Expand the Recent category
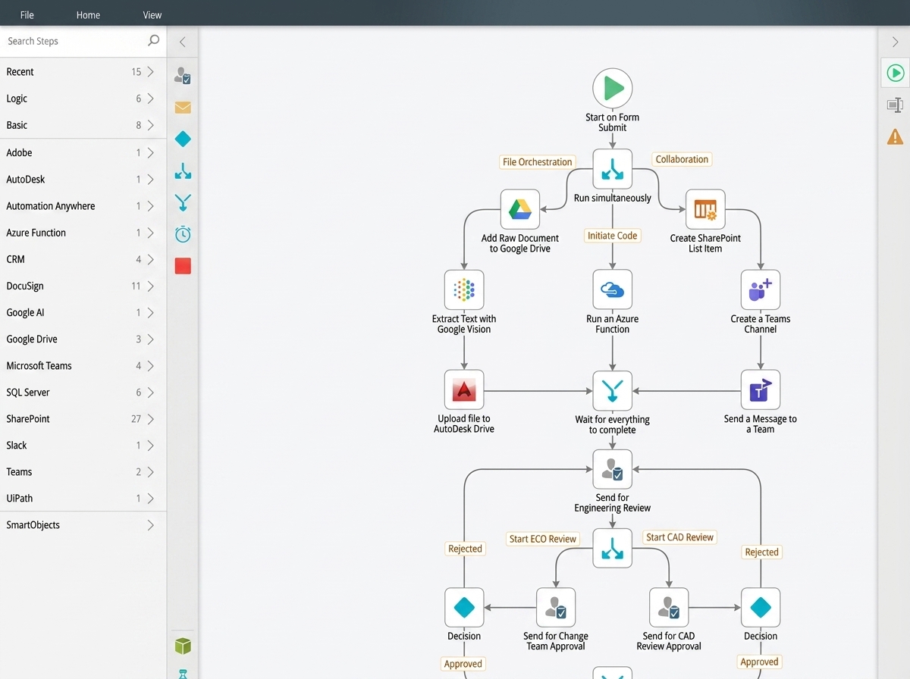 (83, 72)
